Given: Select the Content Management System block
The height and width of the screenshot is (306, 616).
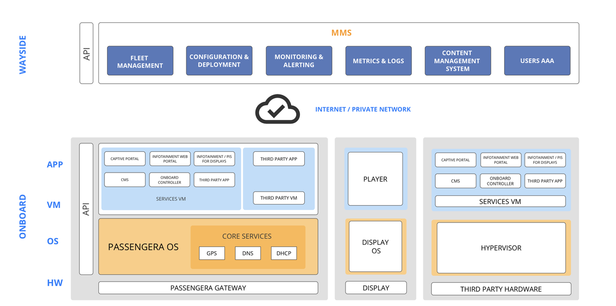Looking at the screenshot, I should pos(458,61).
